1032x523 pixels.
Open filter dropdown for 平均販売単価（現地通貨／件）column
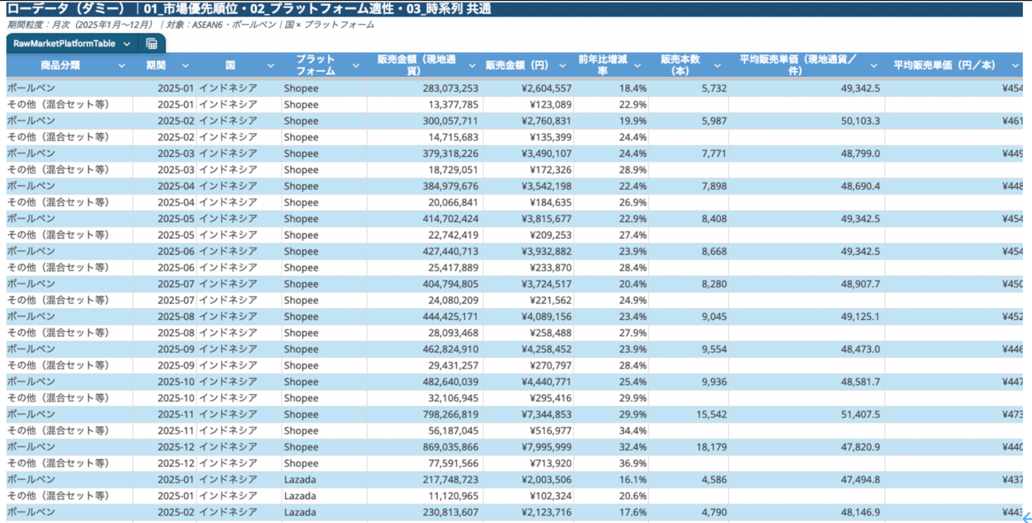tap(874, 65)
